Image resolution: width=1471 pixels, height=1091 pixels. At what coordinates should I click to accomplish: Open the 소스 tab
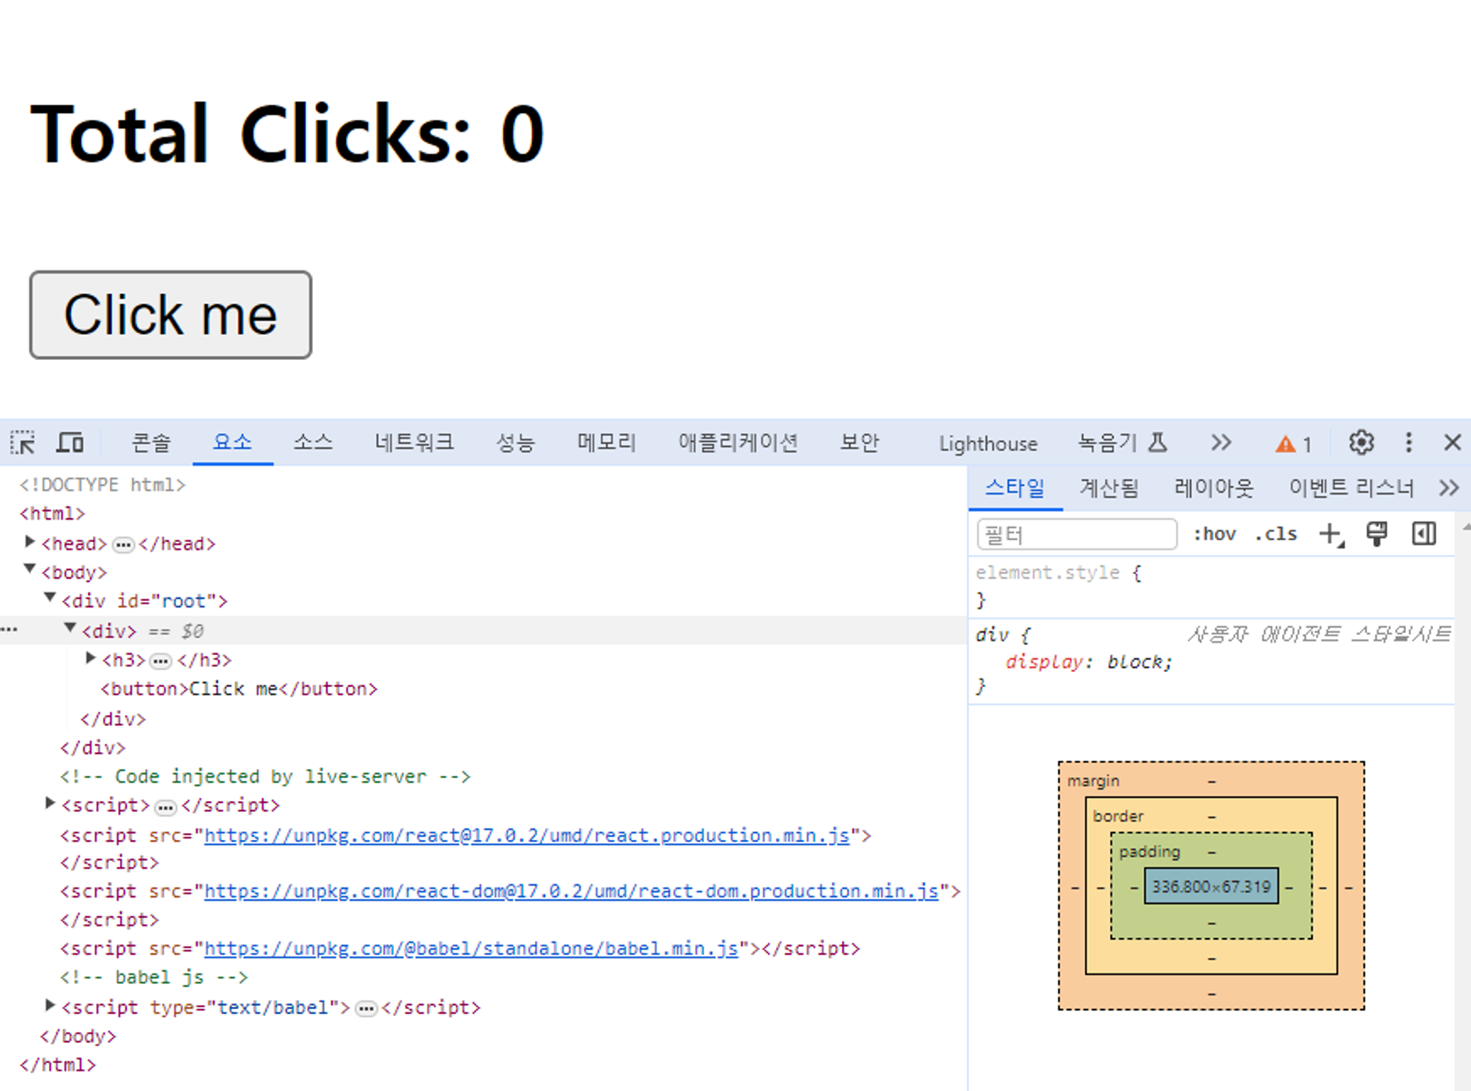(x=313, y=443)
